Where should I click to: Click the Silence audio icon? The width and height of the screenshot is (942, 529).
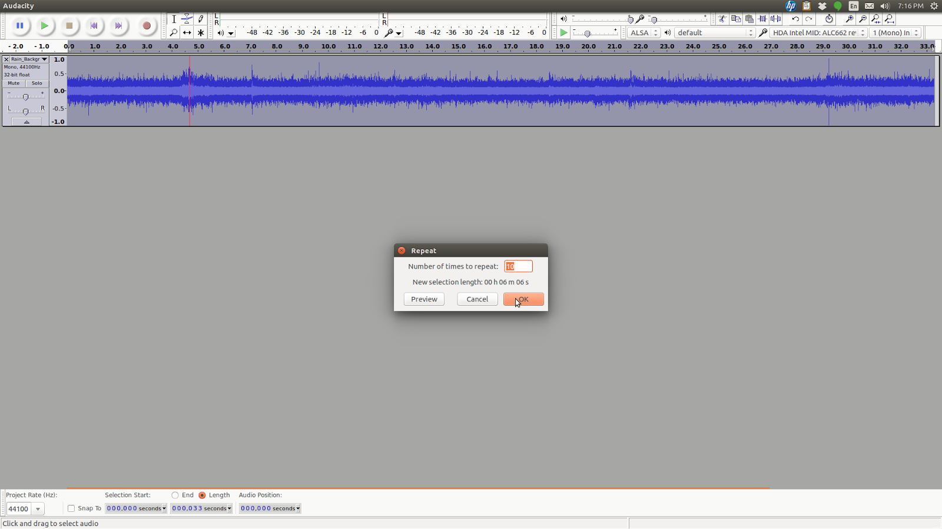pos(776,19)
